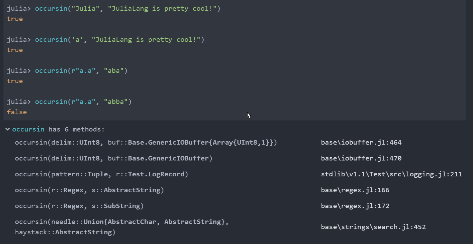Screen dimensions: 473x244
Task: Open base\regex.jl:172 source location
Action: click(x=355, y=206)
